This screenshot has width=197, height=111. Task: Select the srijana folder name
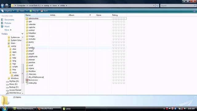pos(31,68)
